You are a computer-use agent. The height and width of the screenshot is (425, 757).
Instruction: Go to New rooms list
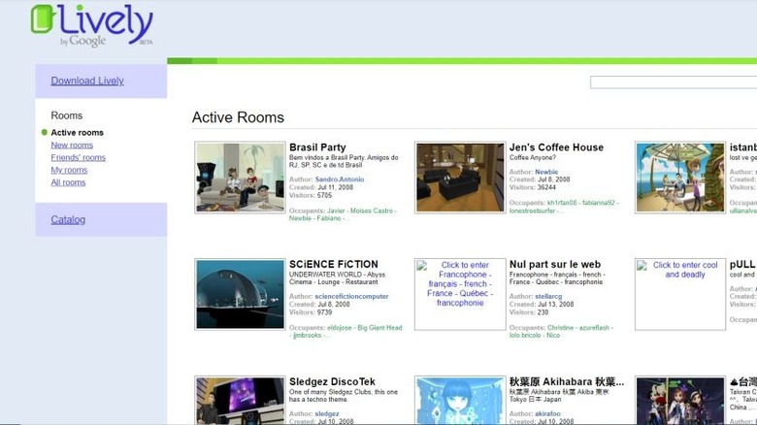tap(72, 146)
